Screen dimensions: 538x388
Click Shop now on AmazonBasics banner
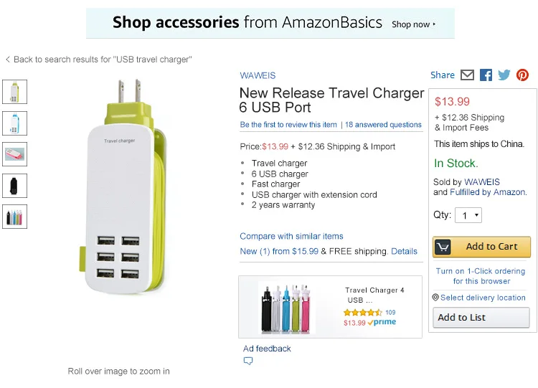click(413, 24)
